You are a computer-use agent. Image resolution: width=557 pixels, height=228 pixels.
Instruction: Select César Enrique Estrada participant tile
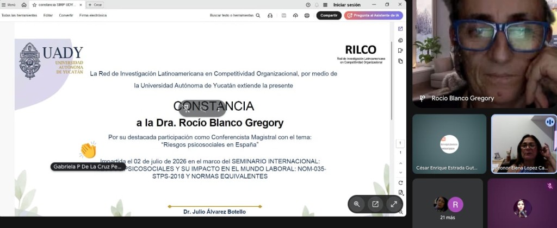pos(449,144)
